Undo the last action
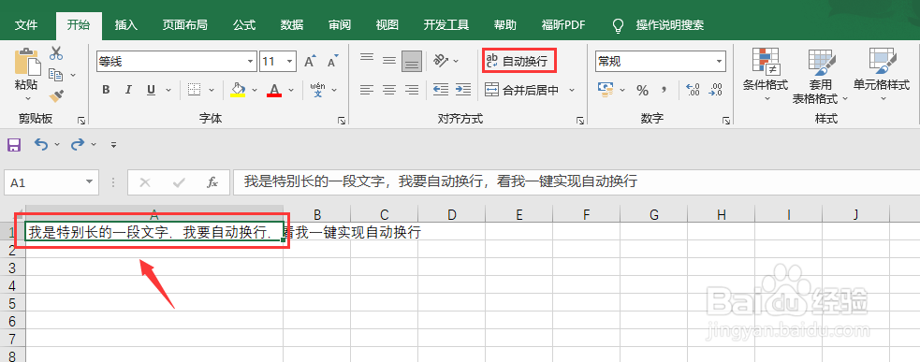The image size is (920, 362). [41, 144]
